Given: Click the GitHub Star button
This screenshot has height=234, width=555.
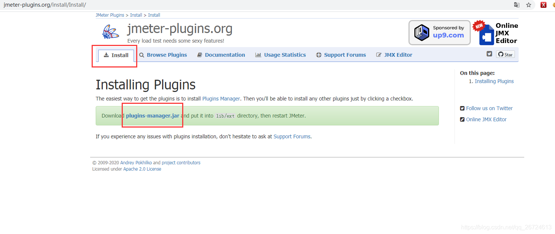Looking at the screenshot, I should (x=505, y=55).
